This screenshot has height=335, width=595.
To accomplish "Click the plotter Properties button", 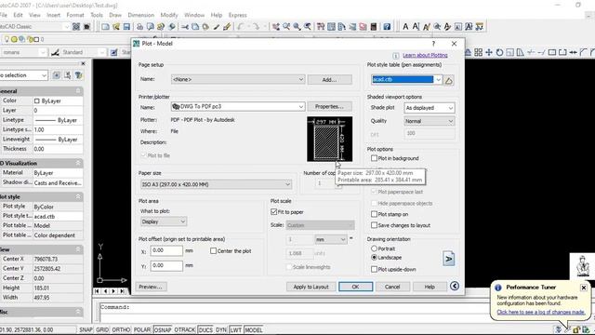I will coord(329,107).
